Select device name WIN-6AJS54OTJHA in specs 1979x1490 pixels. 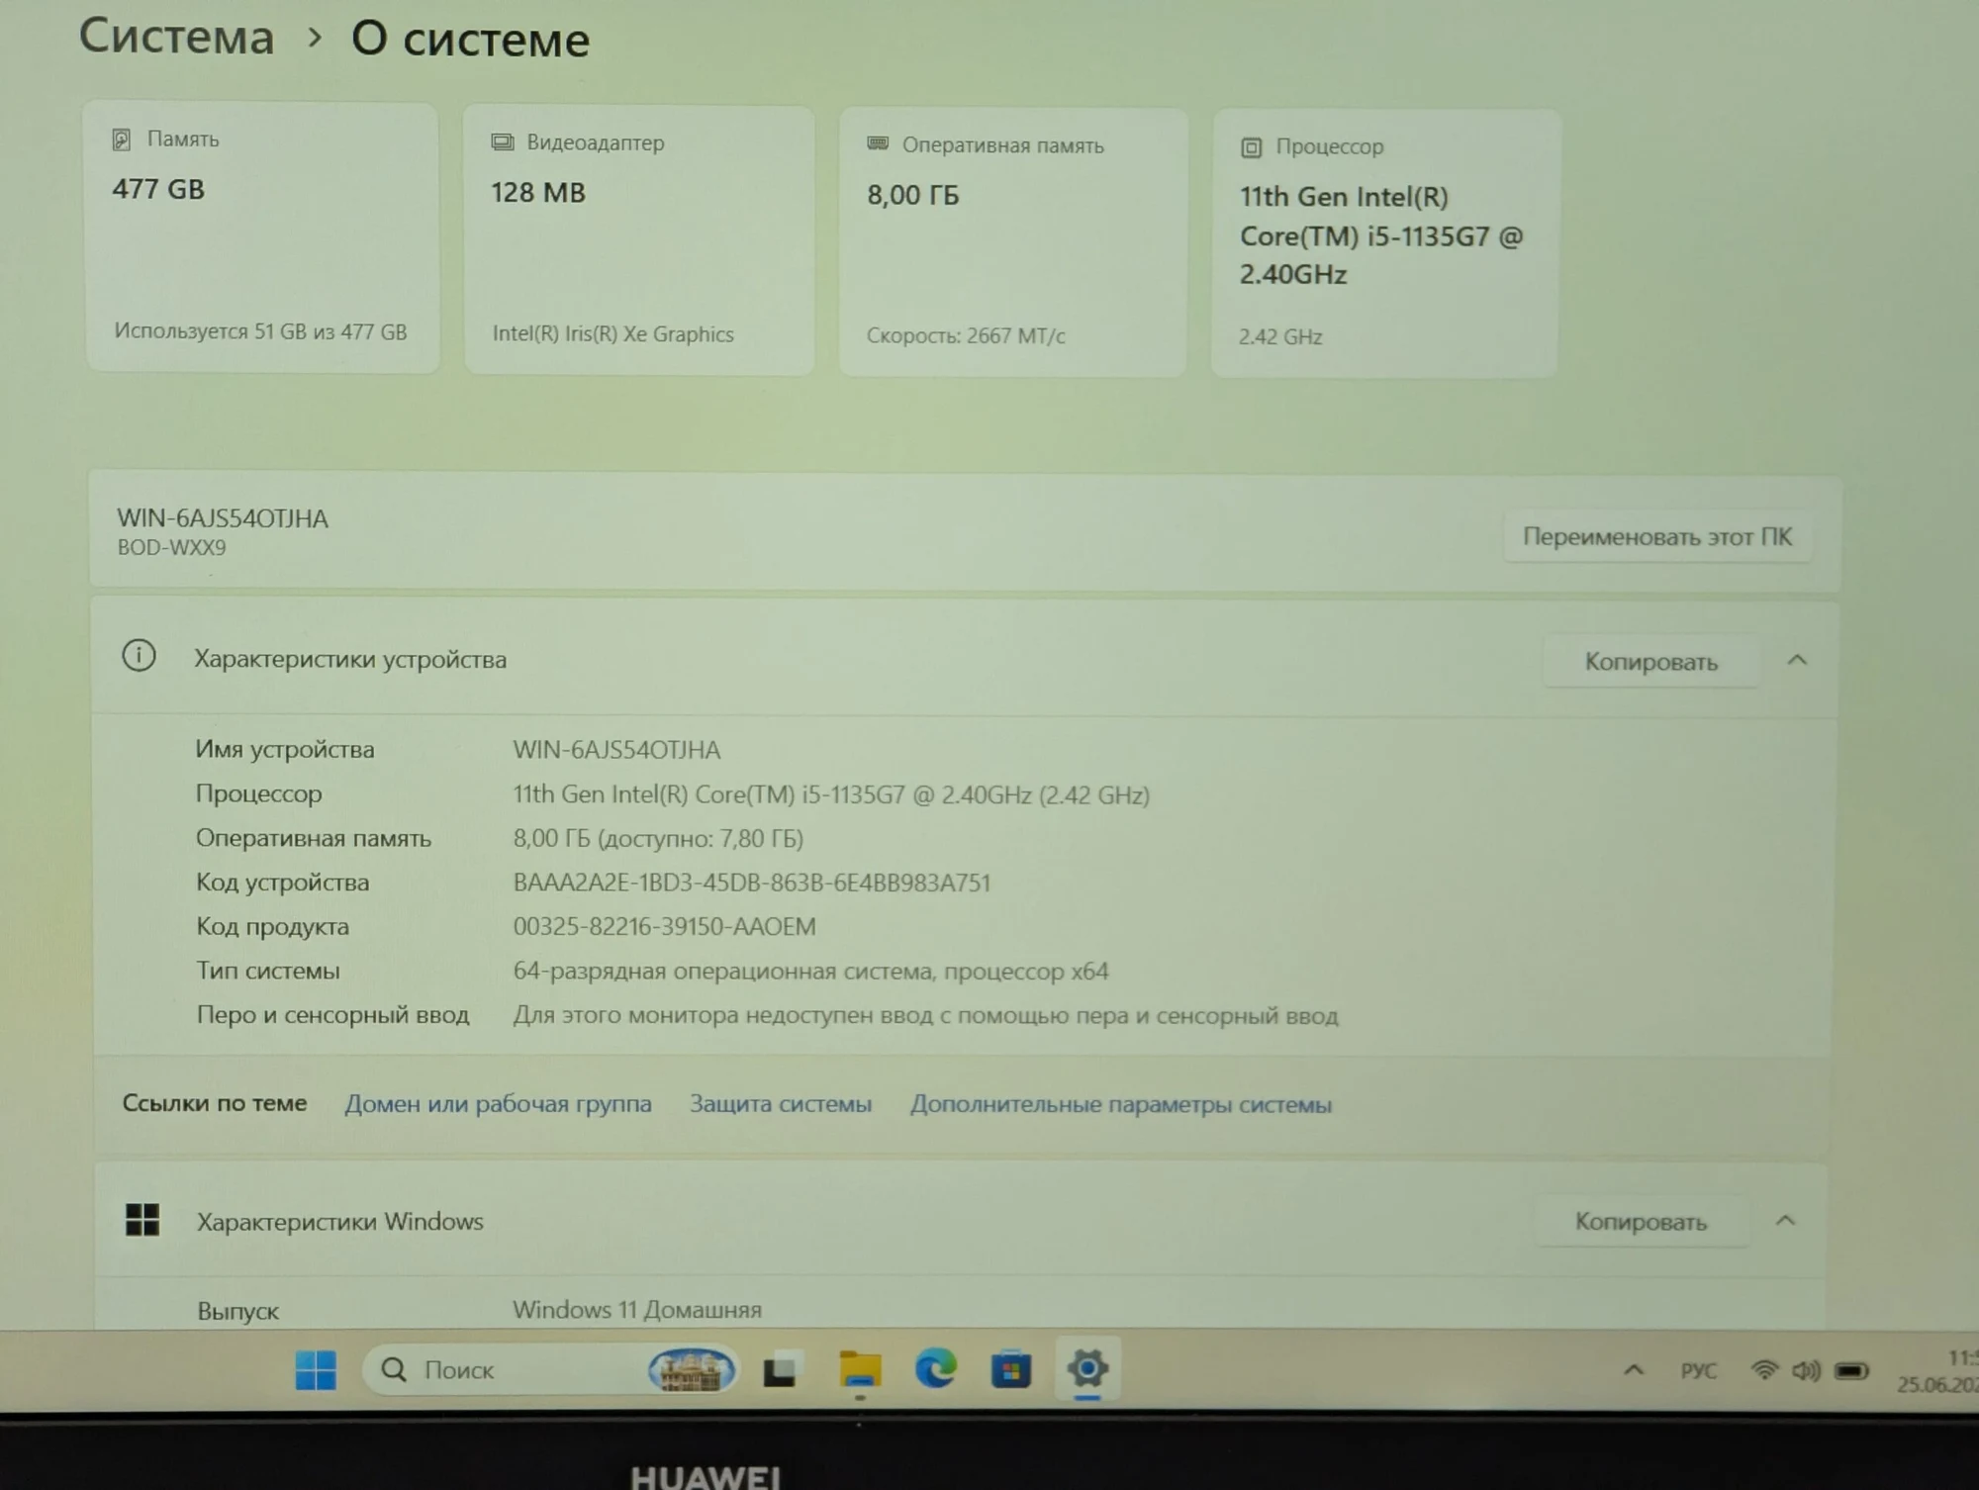616,750
